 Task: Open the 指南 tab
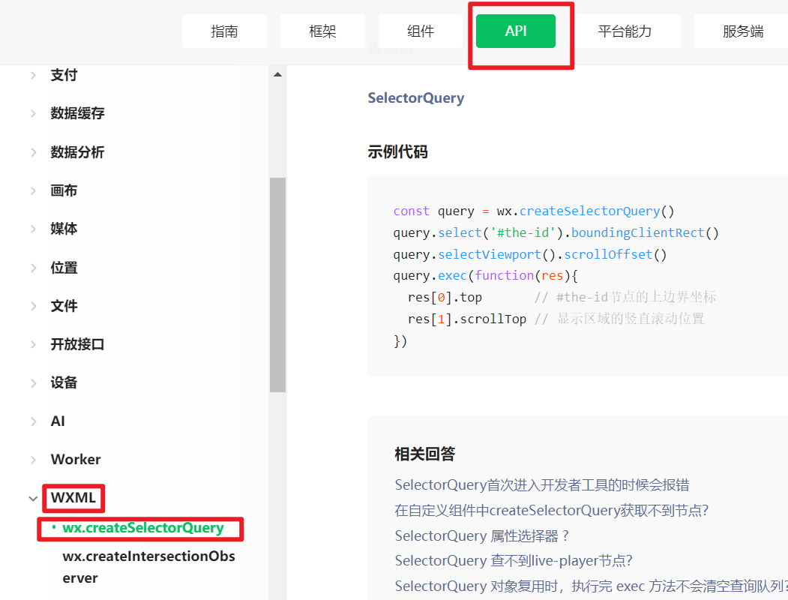tap(224, 31)
